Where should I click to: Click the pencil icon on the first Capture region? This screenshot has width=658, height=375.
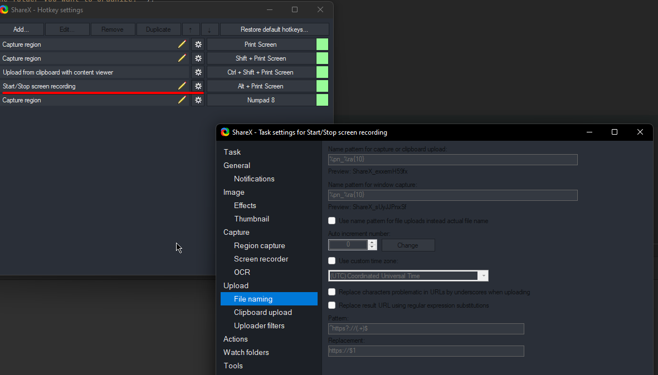182,44
